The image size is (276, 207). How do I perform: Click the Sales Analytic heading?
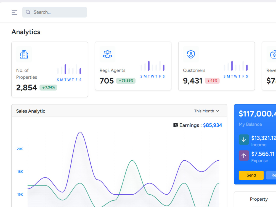(31, 111)
